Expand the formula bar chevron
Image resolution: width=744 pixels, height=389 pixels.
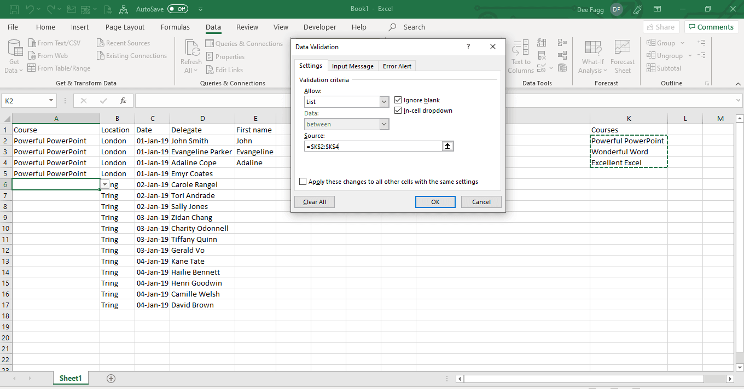(x=739, y=101)
